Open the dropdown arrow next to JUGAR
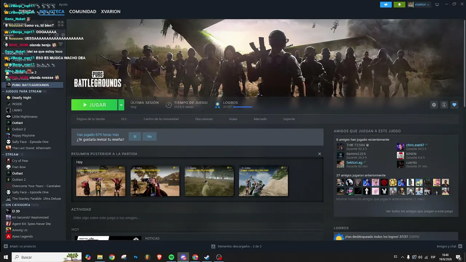Image resolution: width=466 pixels, height=262 pixels. 121,105
